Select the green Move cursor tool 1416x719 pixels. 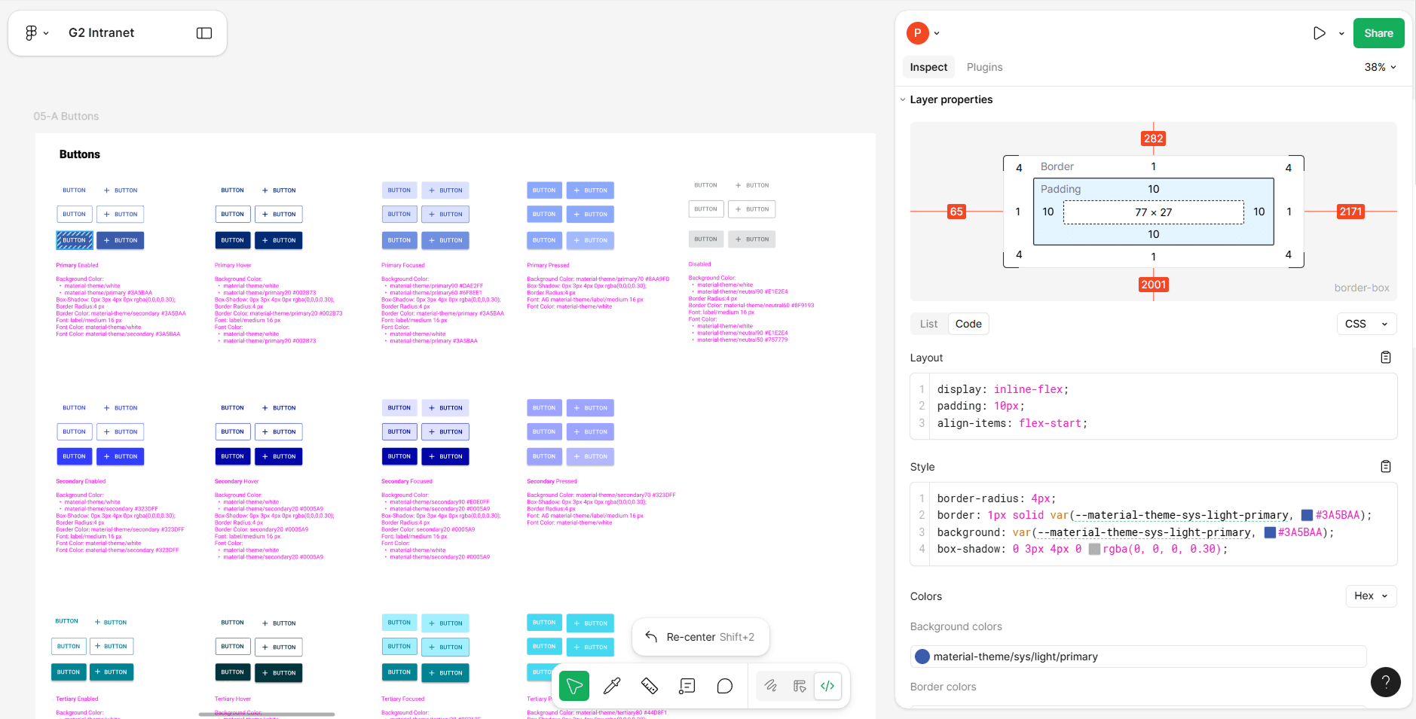click(x=574, y=686)
